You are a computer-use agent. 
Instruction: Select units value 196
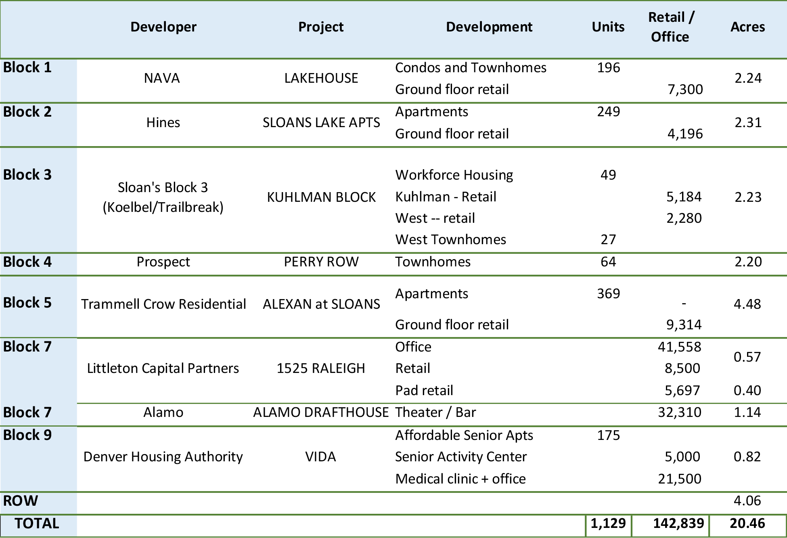pyautogui.click(x=609, y=67)
